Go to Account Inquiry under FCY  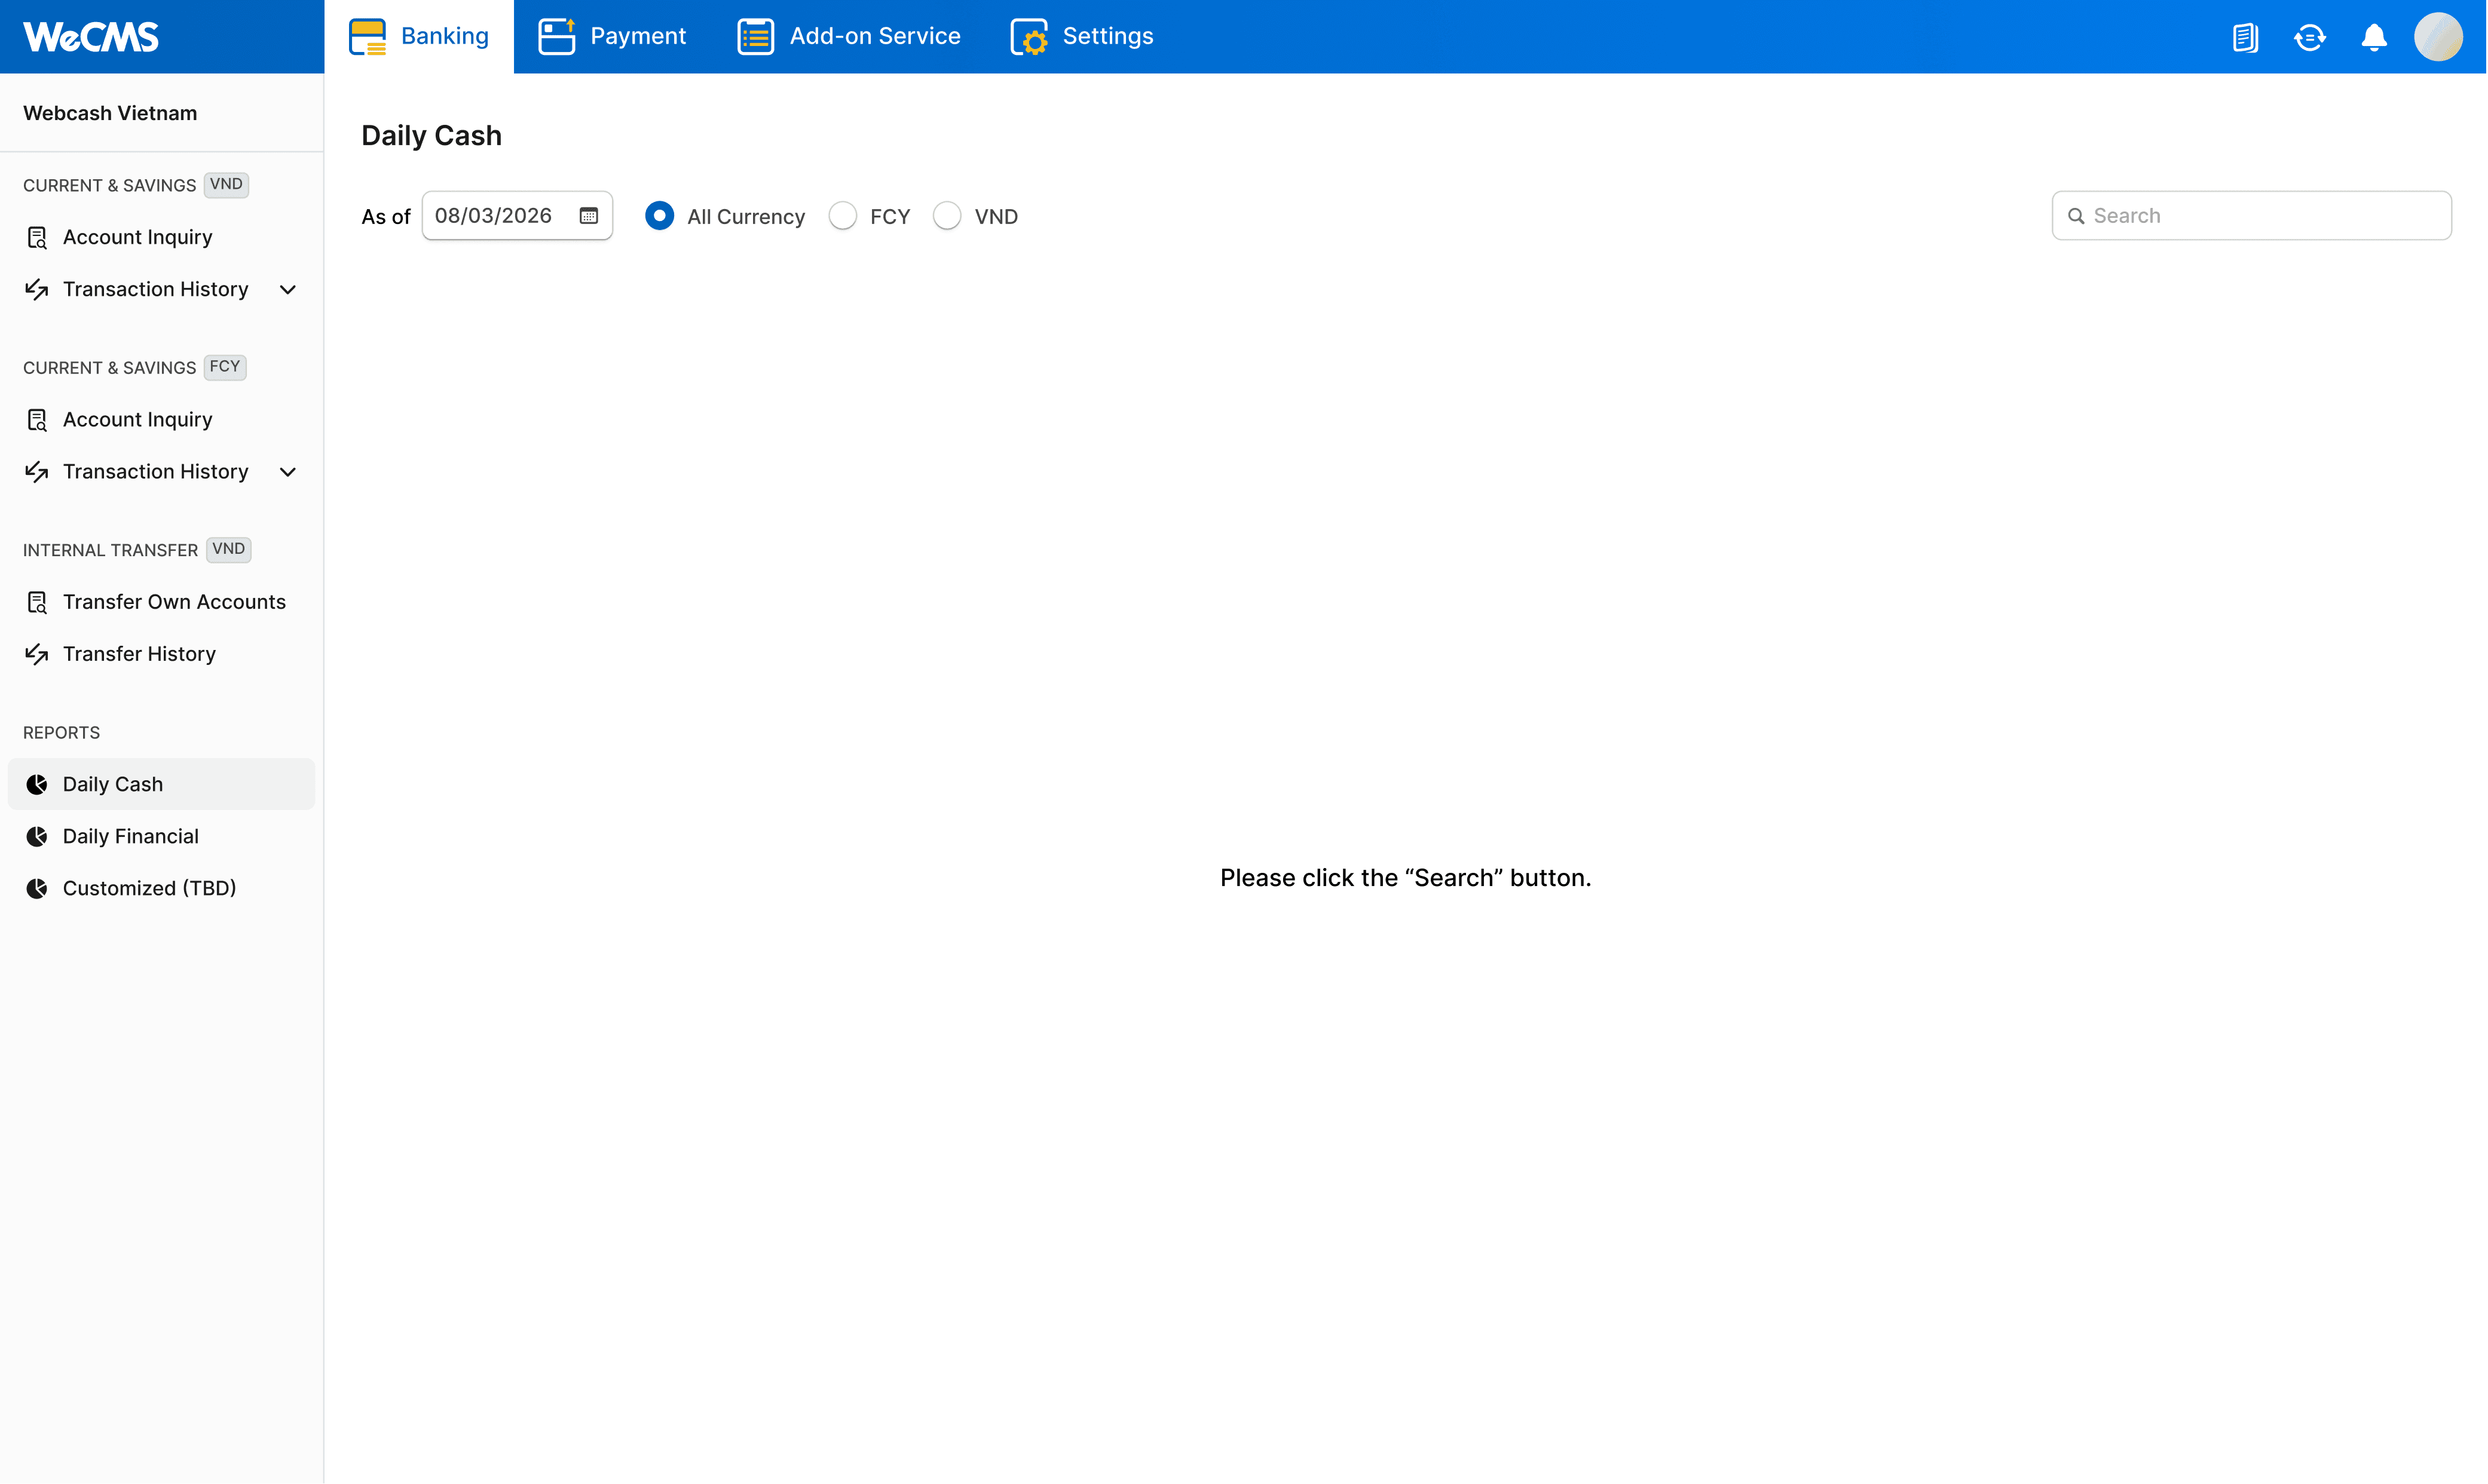(x=137, y=420)
